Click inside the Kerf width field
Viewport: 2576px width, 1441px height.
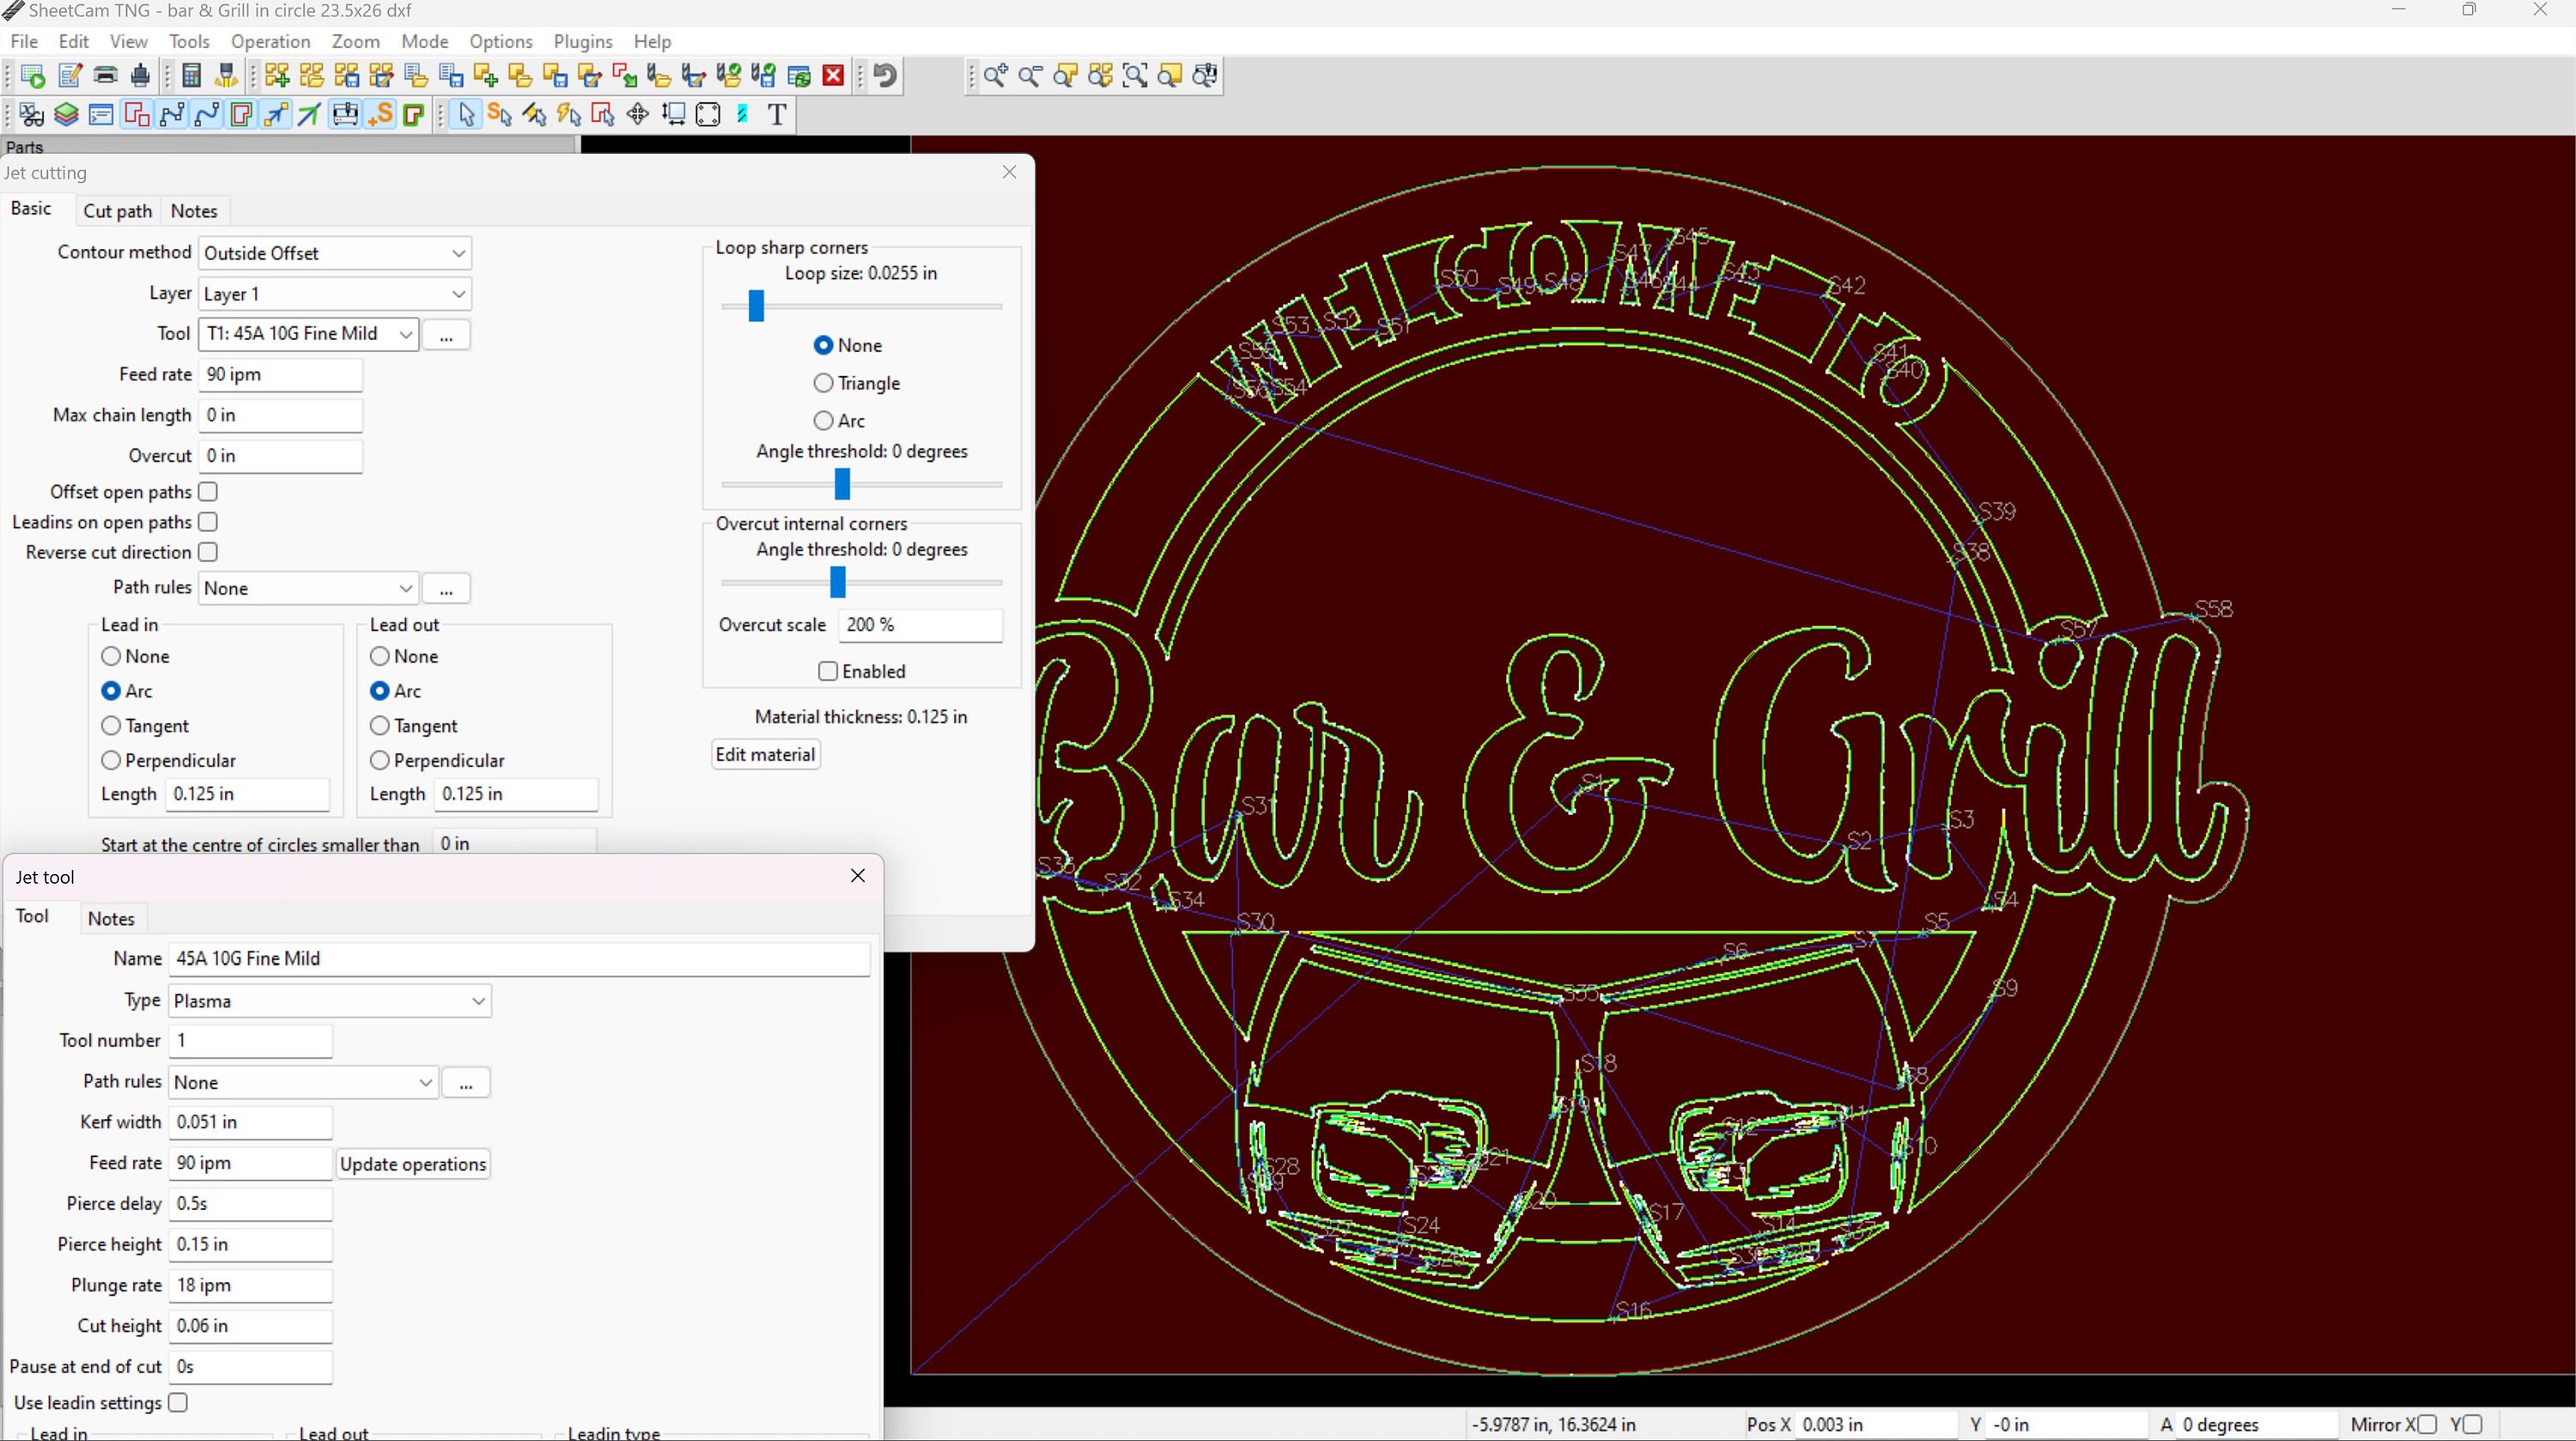248,1122
